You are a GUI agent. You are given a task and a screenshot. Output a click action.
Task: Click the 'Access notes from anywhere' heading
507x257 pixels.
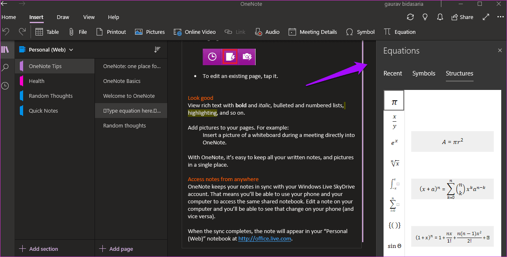click(x=223, y=179)
